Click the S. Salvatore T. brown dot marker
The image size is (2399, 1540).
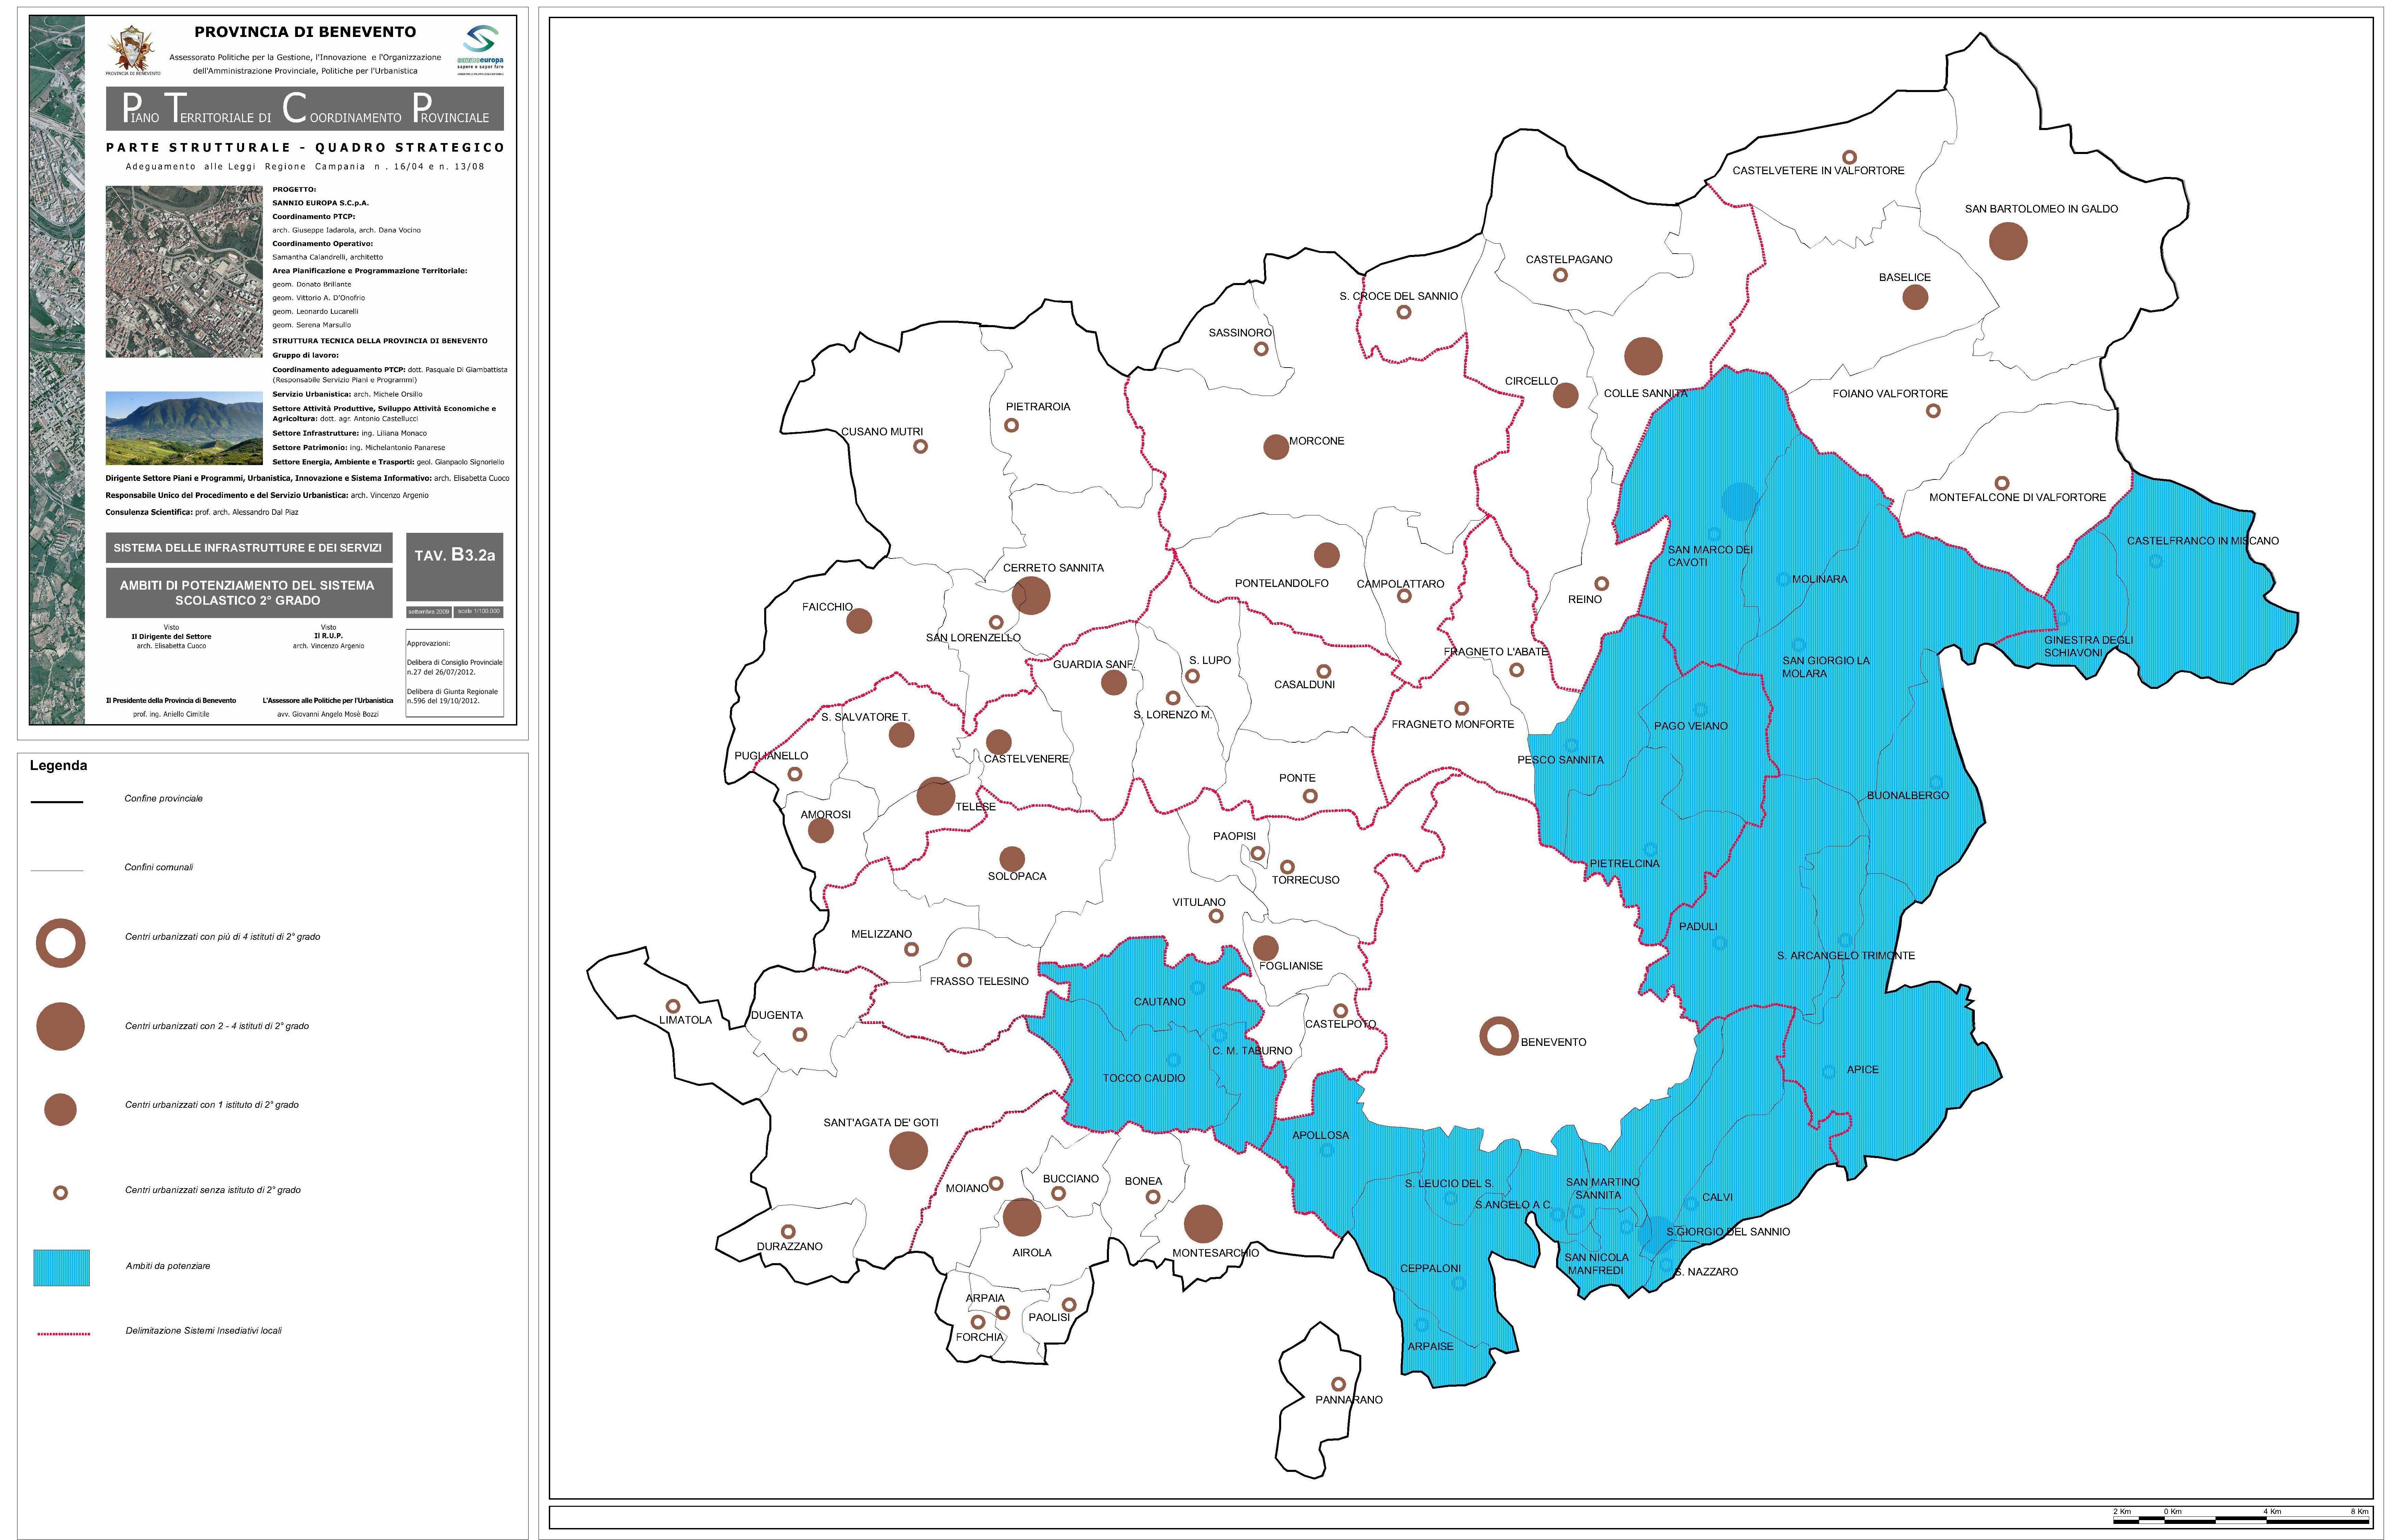click(x=901, y=735)
